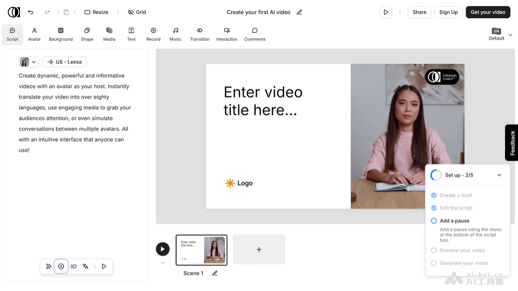
Task: Click the undo arrow icon
Action: [31, 12]
